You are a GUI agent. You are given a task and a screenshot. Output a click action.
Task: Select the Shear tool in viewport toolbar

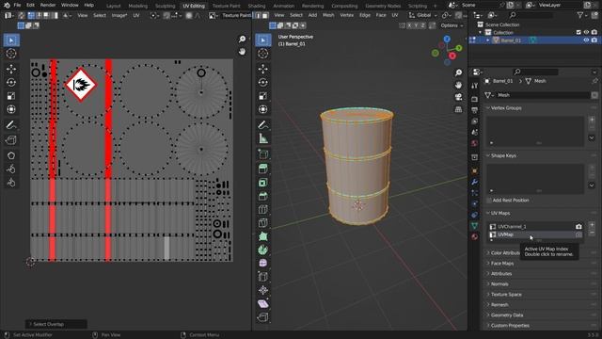263,303
